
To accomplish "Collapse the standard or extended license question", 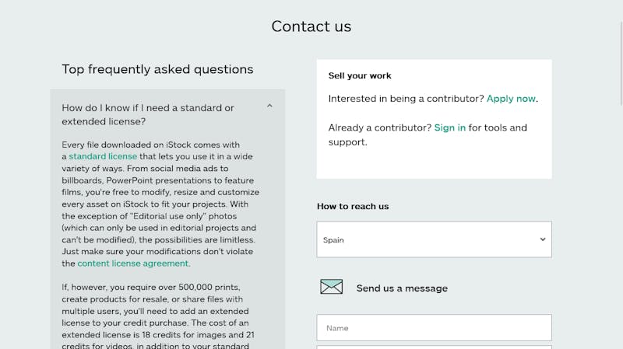I will 269,106.
